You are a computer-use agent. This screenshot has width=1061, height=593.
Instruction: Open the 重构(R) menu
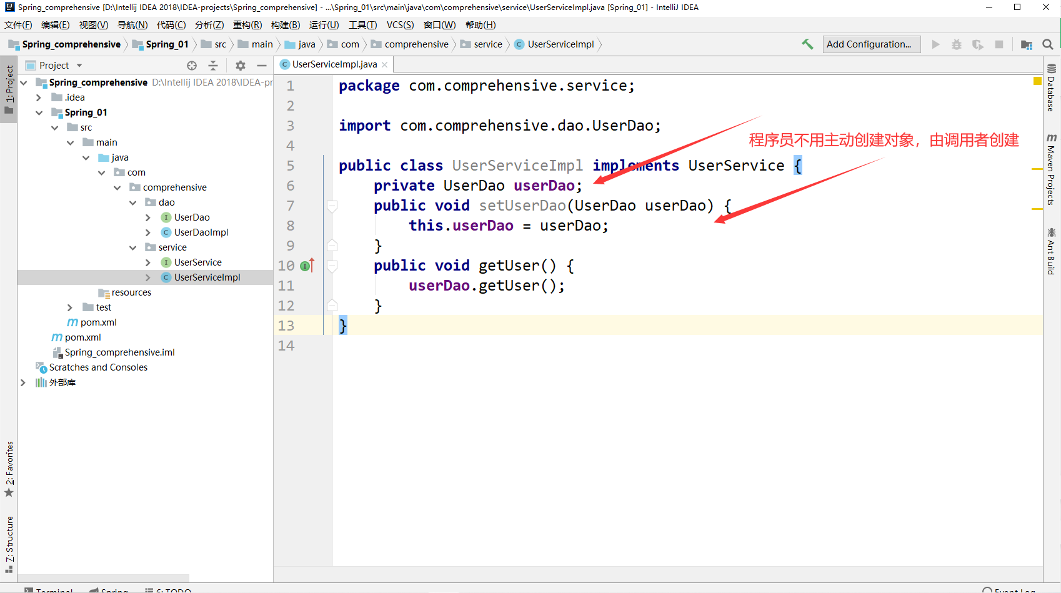click(247, 25)
